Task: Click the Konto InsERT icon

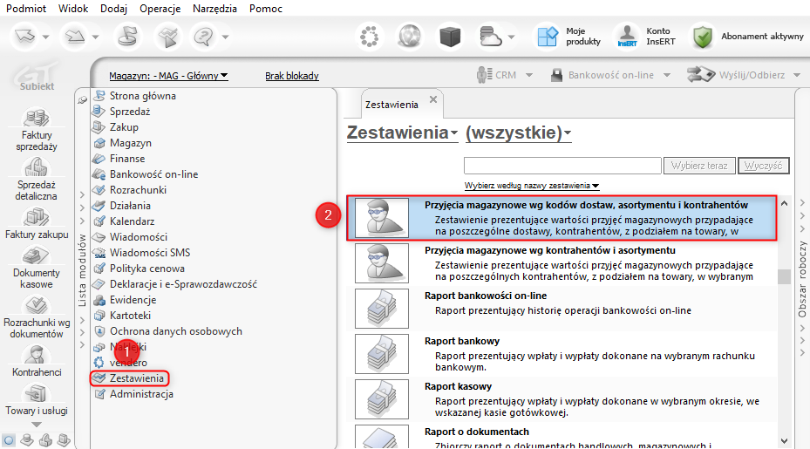Action: point(627,37)
